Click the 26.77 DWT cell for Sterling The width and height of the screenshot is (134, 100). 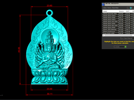(x=128, y=29)
